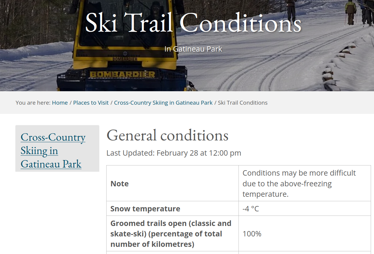Click the current Ski Trail Conditions breadcrumb item
The height and width of the screenshot is (254, 374).
pyautogui.click(x=242, y=103)
